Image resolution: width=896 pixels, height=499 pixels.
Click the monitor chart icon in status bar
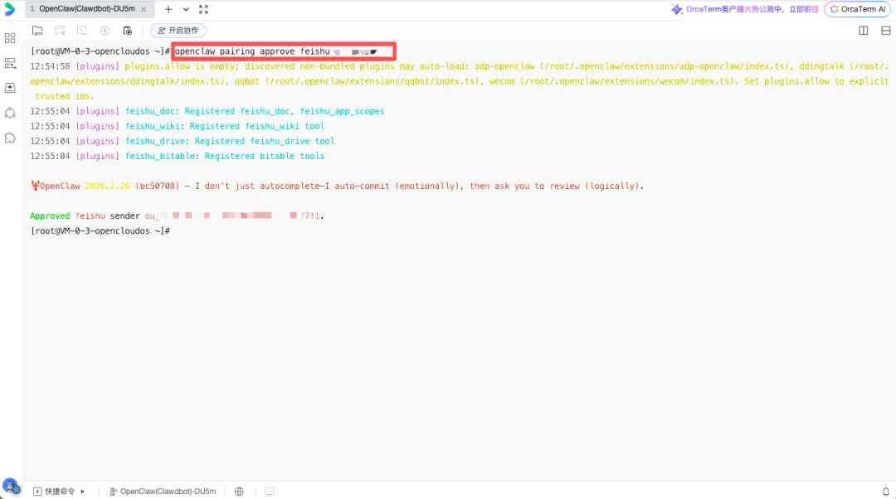click(x=270, y=491)
